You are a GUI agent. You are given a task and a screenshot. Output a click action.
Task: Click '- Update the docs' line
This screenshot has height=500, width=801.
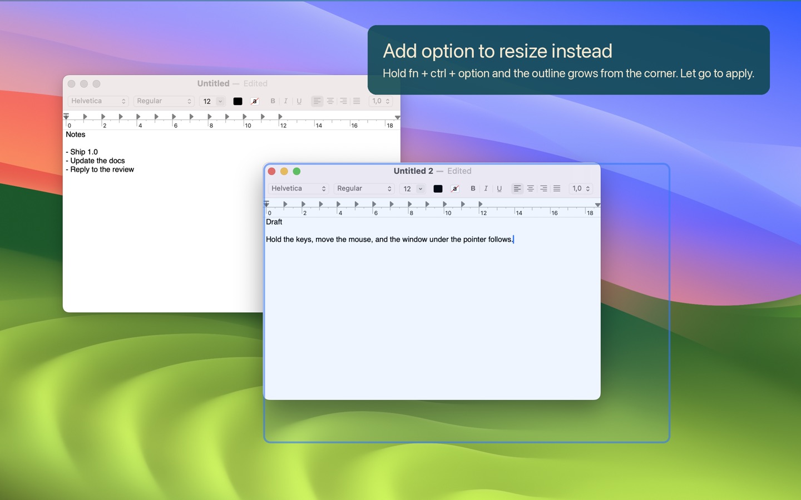(x=95, y=161)
